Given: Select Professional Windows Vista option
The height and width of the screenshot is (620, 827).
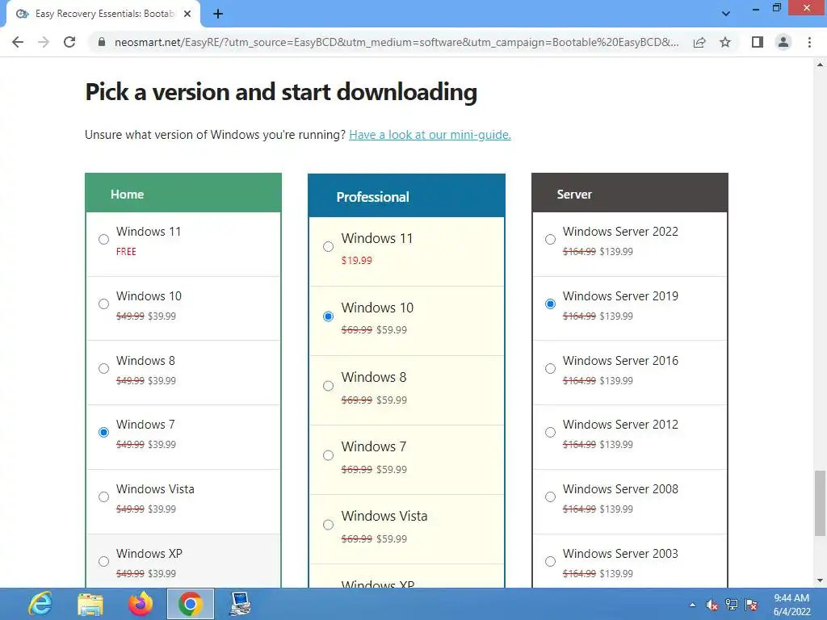Looking at the screenshot, I should 328,525.
